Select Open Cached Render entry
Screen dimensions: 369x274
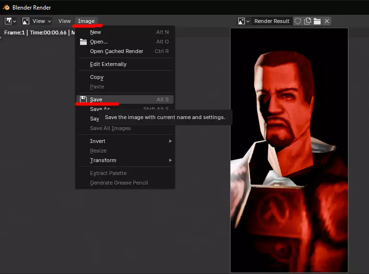click(x=125, y=51)
